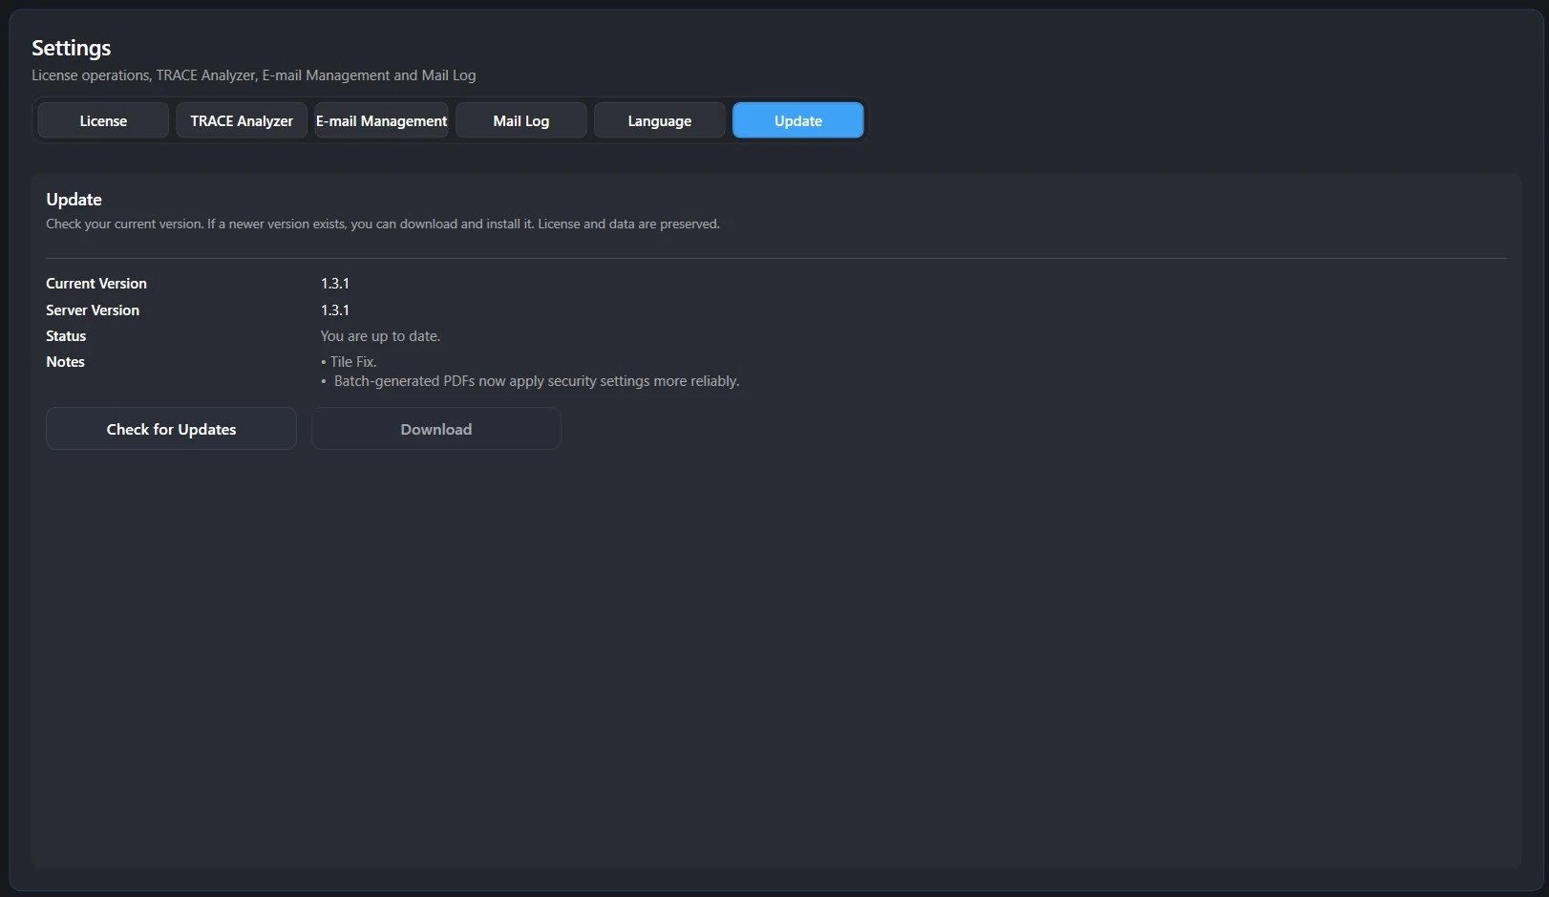Viewport: 1549px width, 897px height.
Task: Click the Server Version value 1.3.1
Action: tap(334, 310)
